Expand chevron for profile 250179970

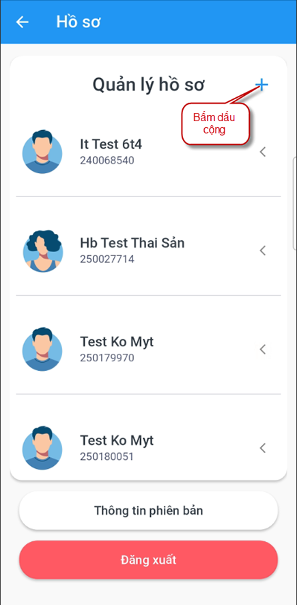coord(263,350)
